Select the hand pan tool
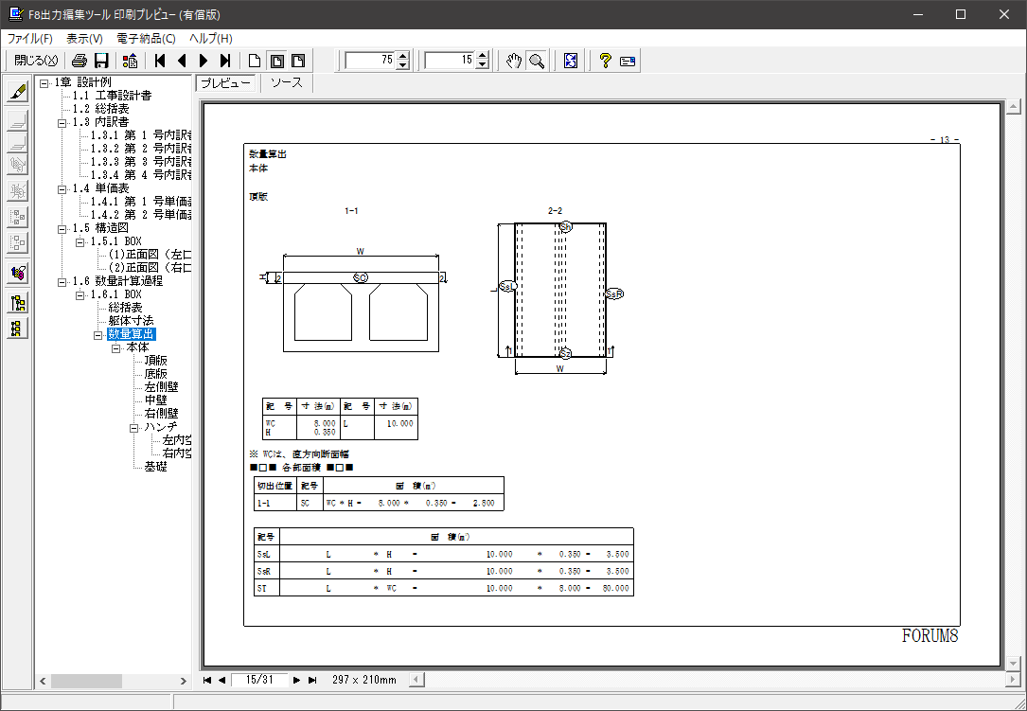The image size is (1027, 711). 514,61
